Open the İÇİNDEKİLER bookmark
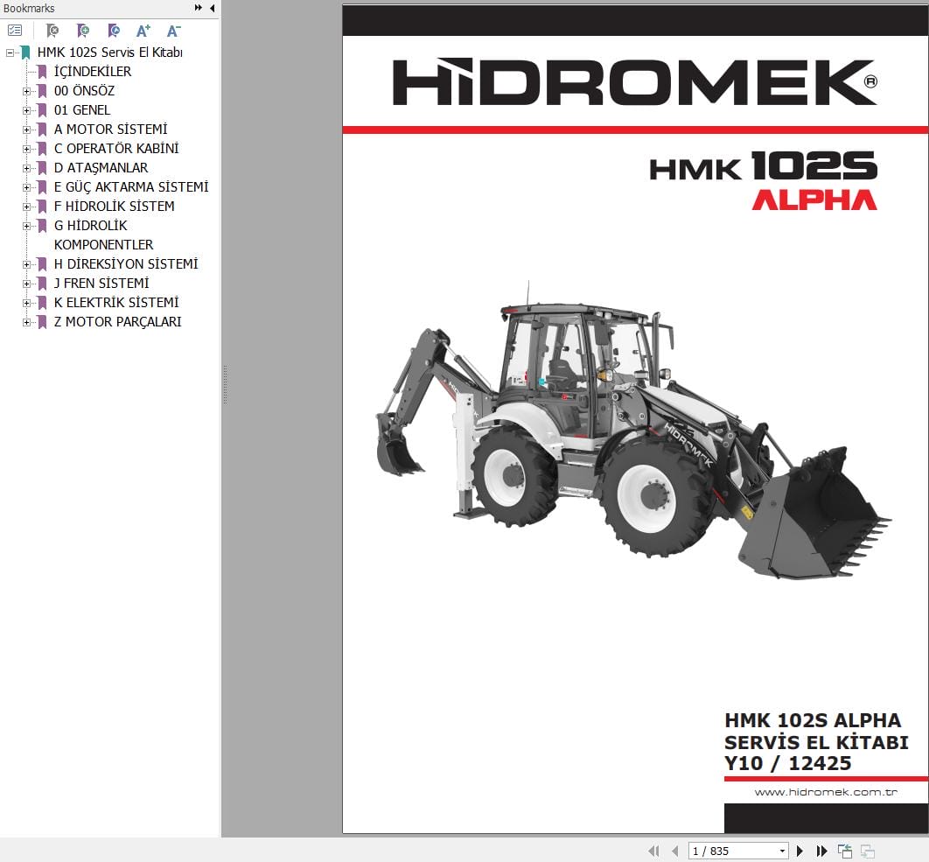This screenshot has width=929, height=862. 93,71
